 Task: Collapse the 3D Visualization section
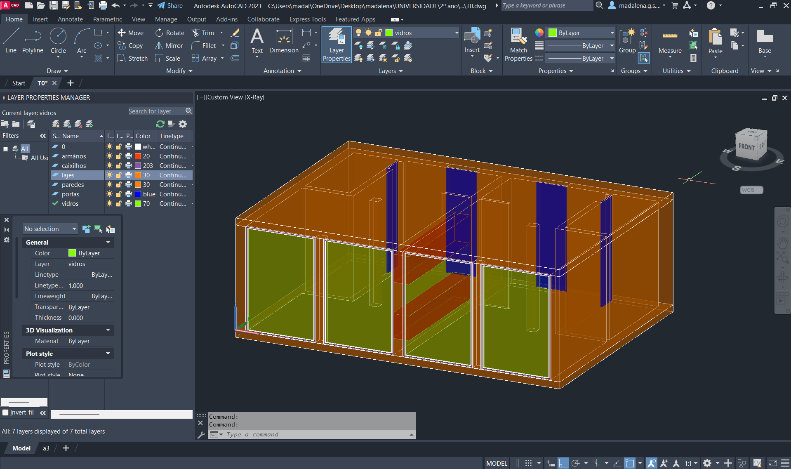(108, 330)
